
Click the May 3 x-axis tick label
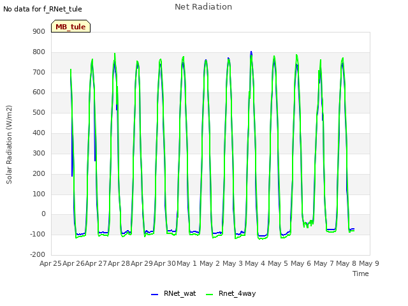click(232, 263)
